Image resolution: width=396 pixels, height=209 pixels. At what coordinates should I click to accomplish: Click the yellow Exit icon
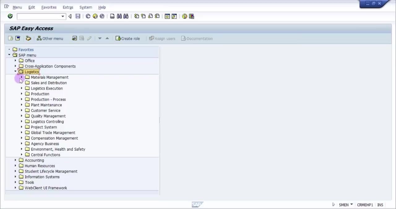(95, 16)
